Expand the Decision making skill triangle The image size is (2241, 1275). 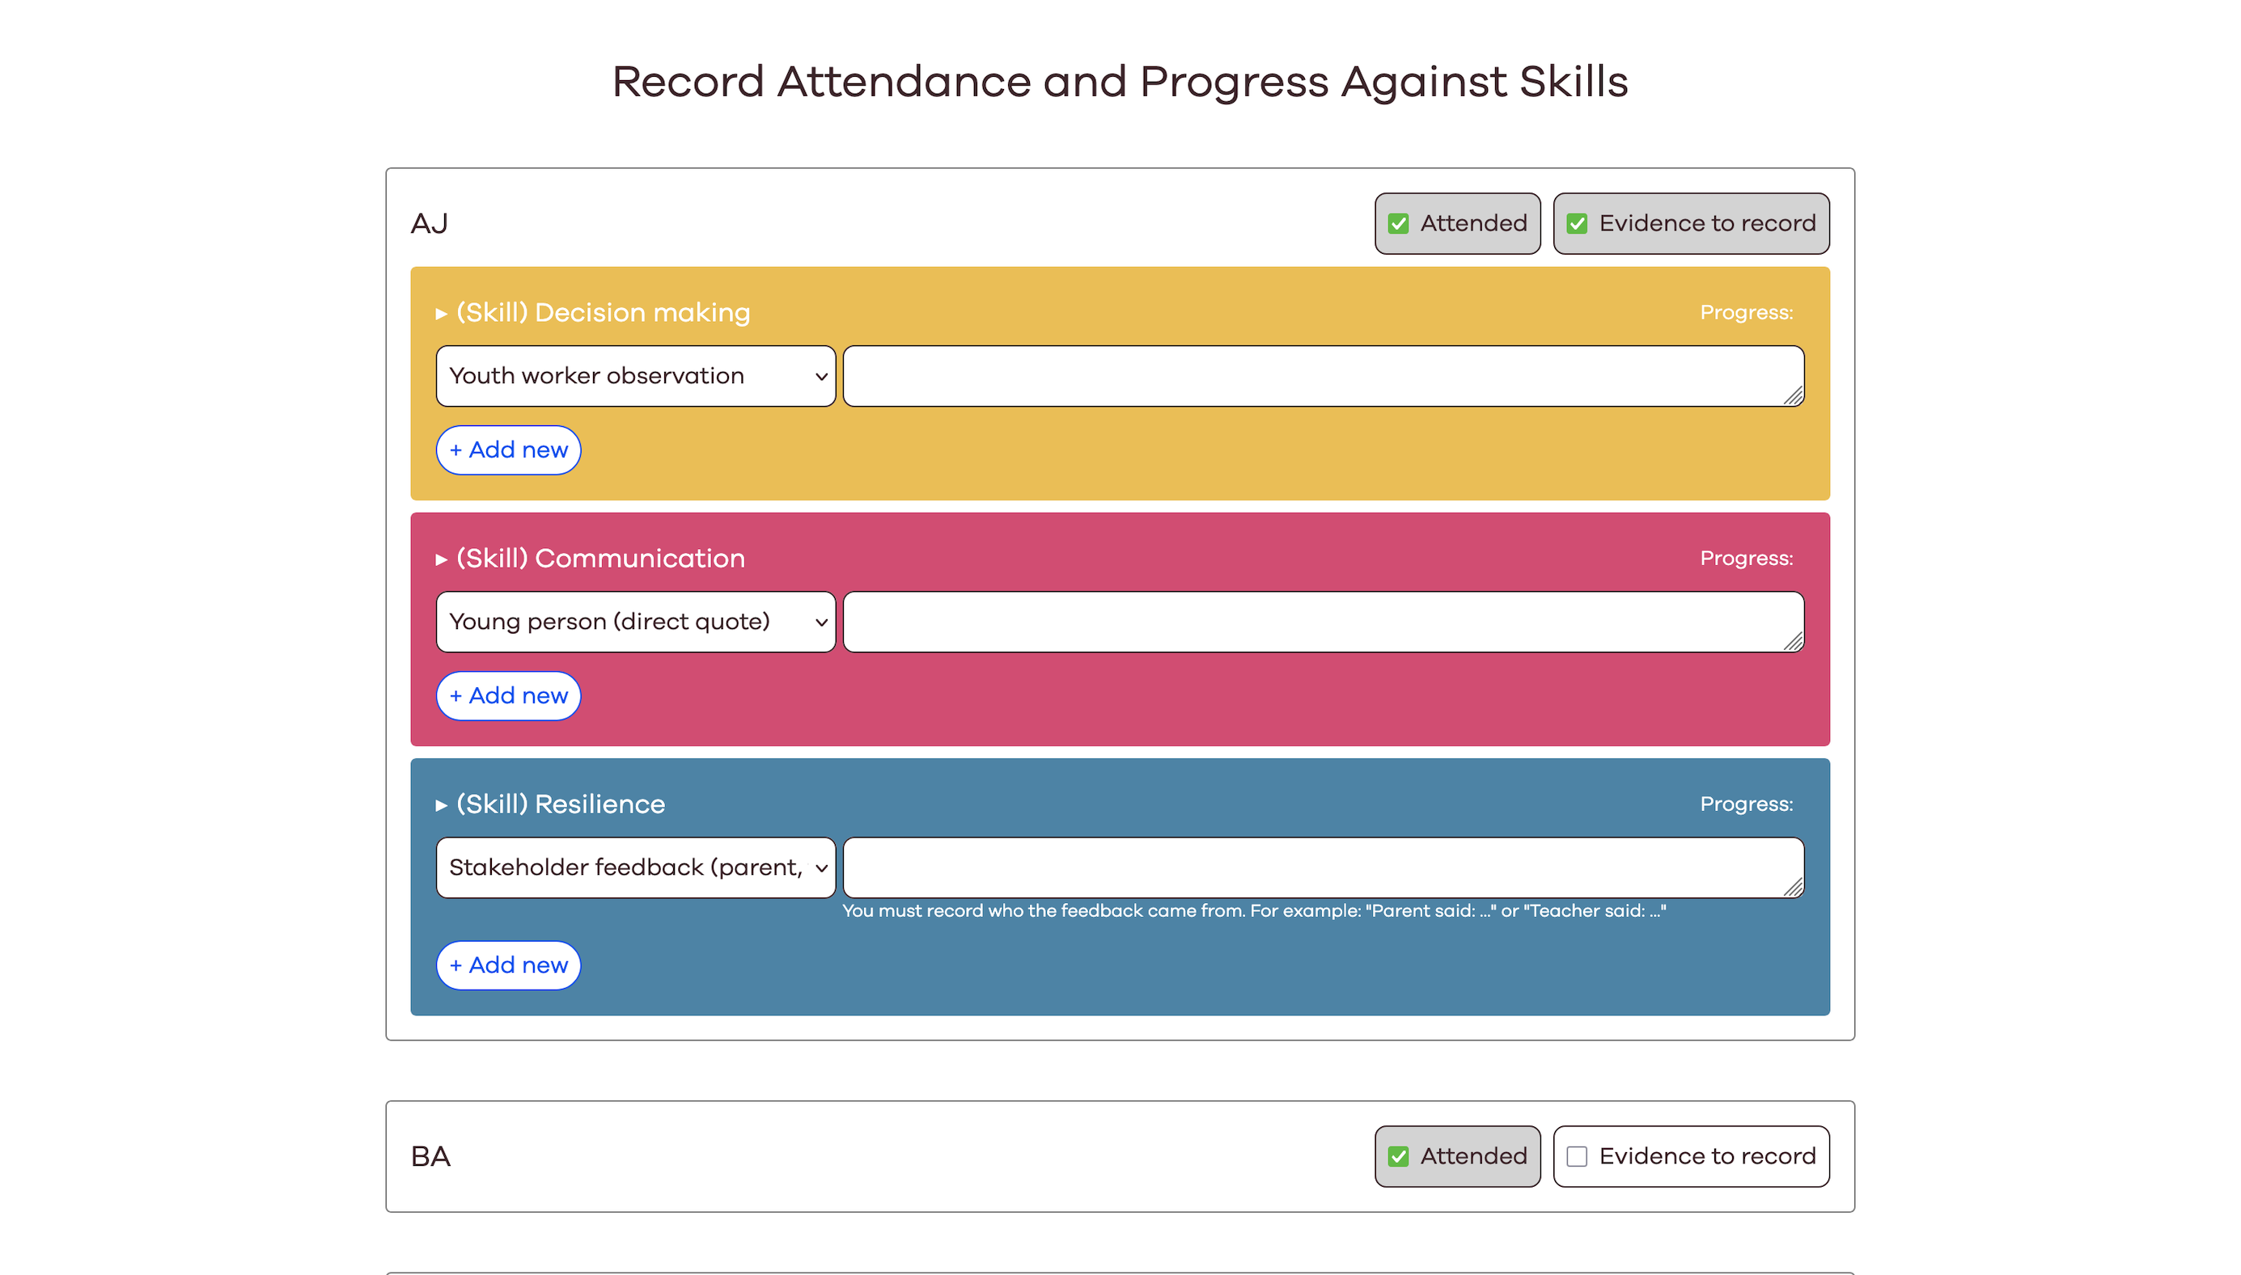click(442, 314)
